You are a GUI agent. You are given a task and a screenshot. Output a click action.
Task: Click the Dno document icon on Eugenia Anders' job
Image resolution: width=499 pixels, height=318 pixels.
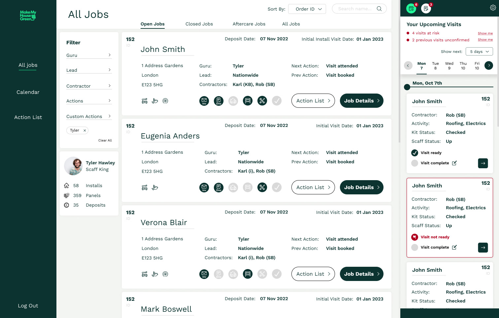click(x=219, y=187)
